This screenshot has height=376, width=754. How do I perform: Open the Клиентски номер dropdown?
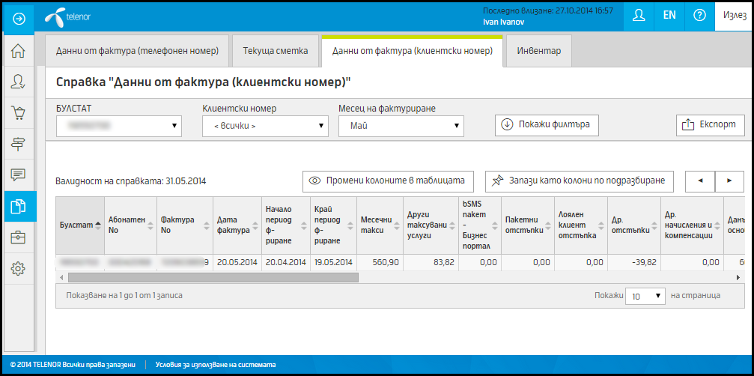click(266, 126)
